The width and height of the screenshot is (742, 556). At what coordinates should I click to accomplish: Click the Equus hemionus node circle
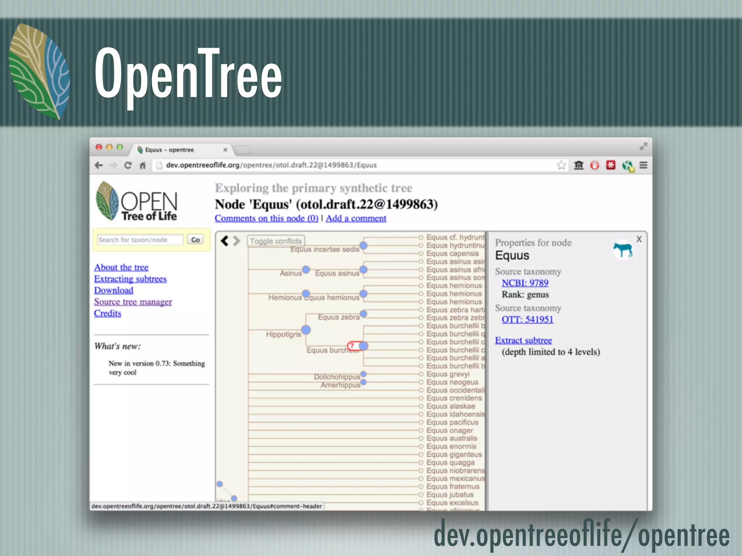click(363, 294)
